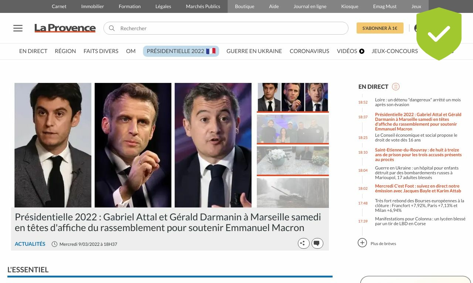Open the Présidentielle 2022 section

[181, 51]
